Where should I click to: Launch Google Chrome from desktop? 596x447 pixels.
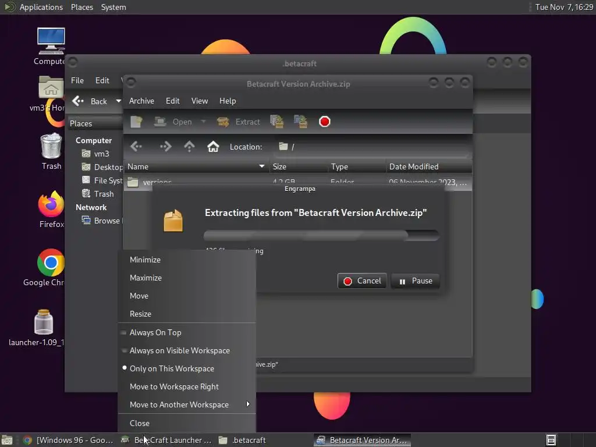[45, 268]
